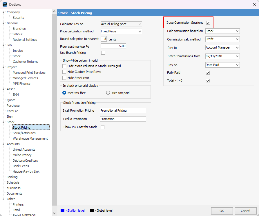
Task: Disable the I use Commission Sessions checkbox
Action: point(208,23)
